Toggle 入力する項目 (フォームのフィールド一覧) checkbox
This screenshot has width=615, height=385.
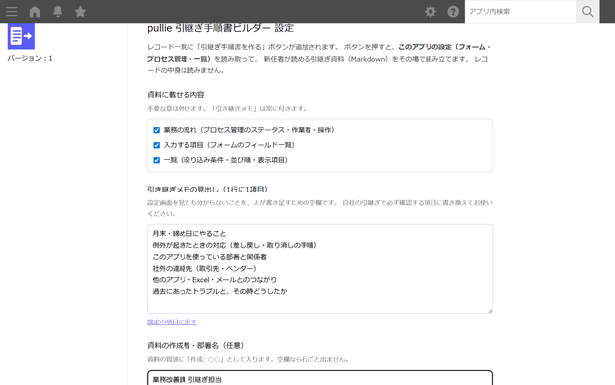click(156, 145)
